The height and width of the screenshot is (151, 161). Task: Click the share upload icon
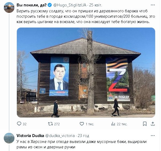[153, 124]
